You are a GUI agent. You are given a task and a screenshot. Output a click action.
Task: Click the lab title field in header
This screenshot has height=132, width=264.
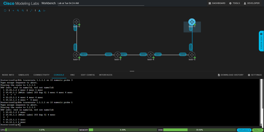click(x=101, y=3)
